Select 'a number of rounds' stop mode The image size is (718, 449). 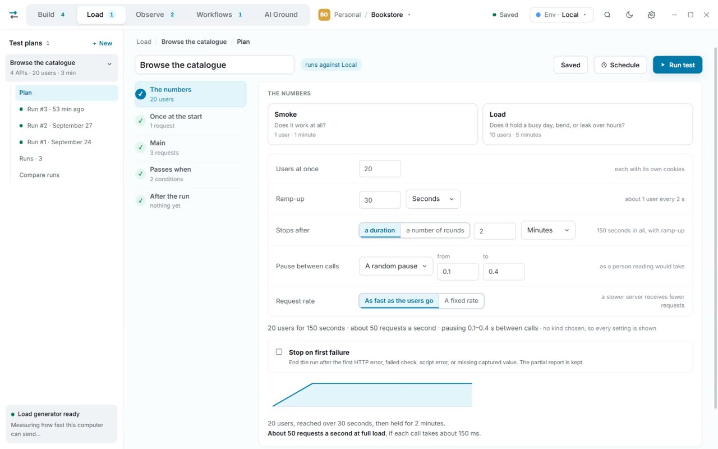(435, 230)
